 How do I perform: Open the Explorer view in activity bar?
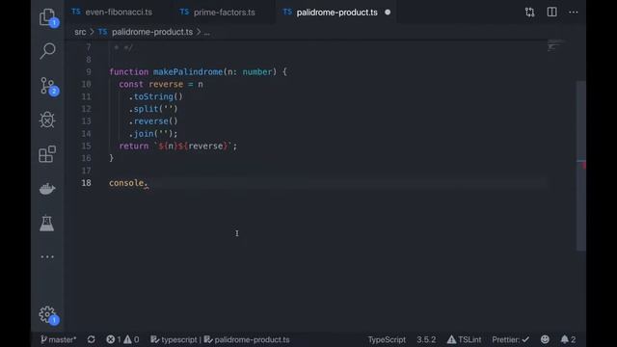point(47,17)
